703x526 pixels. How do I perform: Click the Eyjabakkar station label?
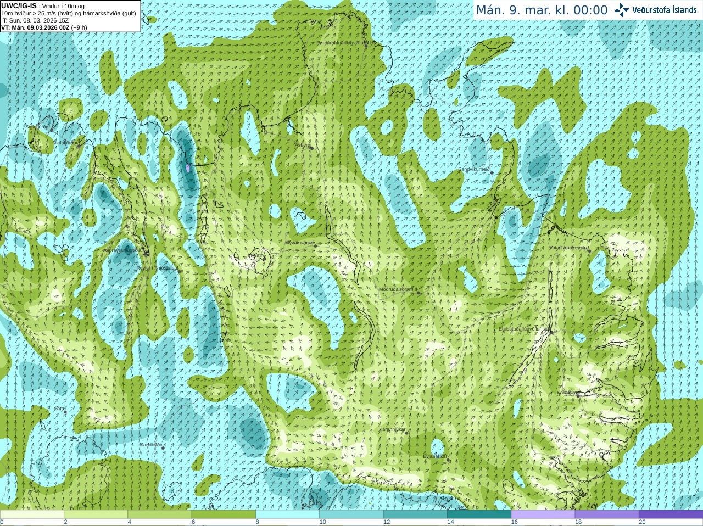pyautogui.click(x=435, y=456)
